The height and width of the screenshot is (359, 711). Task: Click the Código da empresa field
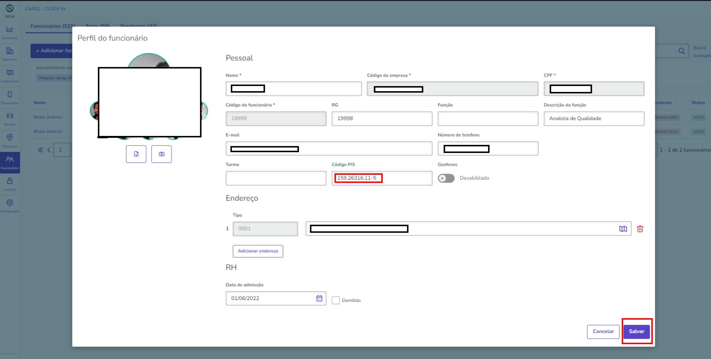453,89
